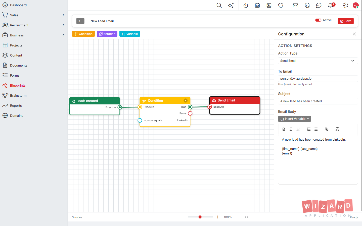Open the AI sparkle assistant icon
Viewport: 362px width, 226px height.
(x=231, y=5)
